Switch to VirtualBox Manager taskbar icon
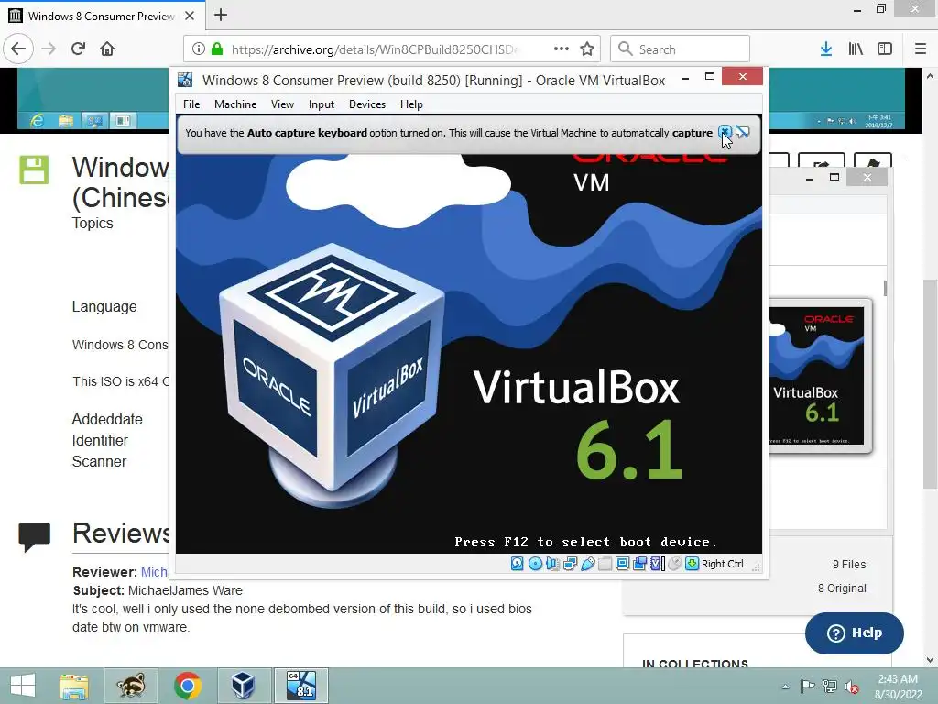The width and height of the screenshot is (938, 704). click(x=244, y=686)
